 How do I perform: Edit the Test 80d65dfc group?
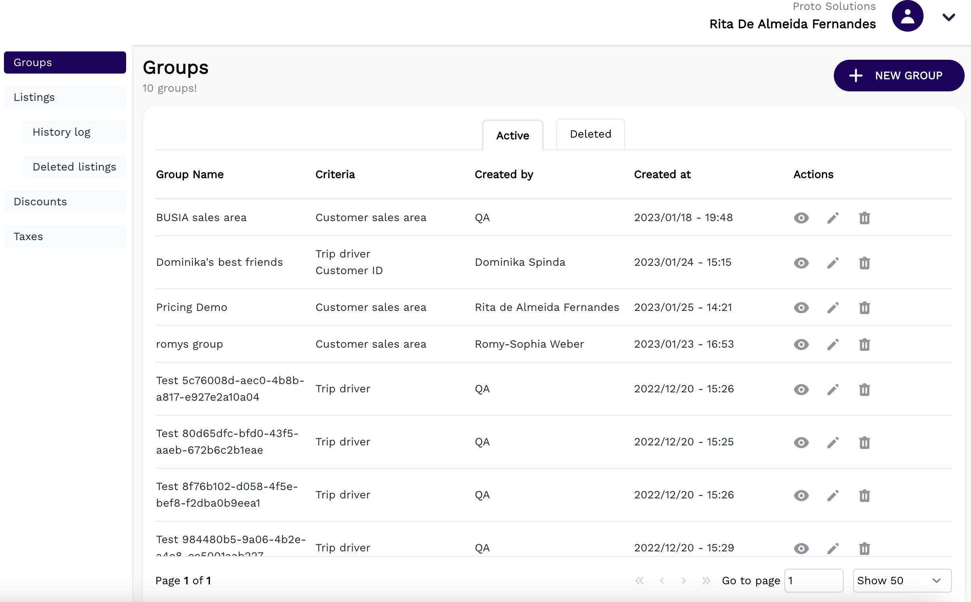click(x=833, y=442)
